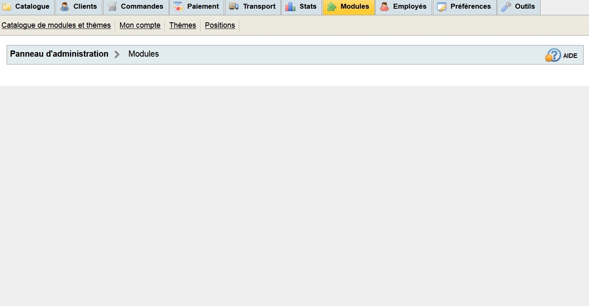Click the Stats bar chart icon
The width and height of the screenshot is (589, 306).
[x=290, y=7]
